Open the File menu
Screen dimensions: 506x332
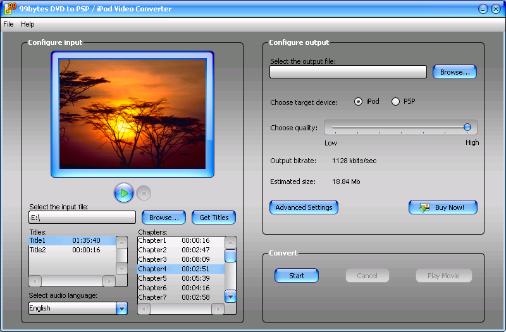(8, 24)
